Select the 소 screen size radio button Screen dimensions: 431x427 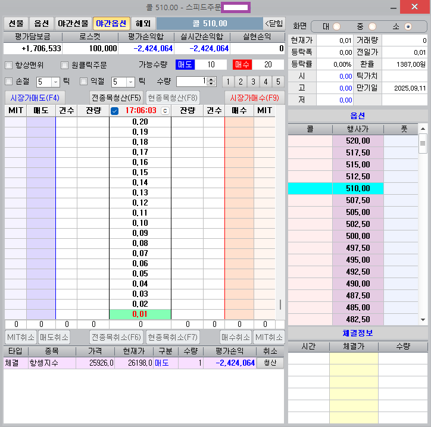pos(408,27)
